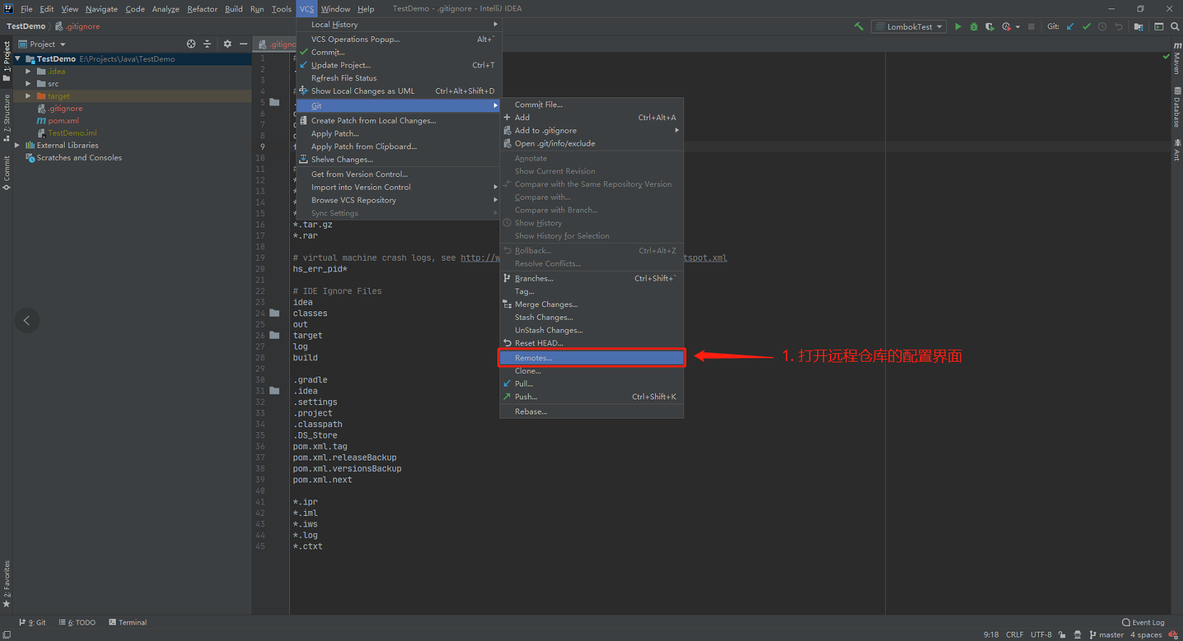1183x641 pixels.
Task: Click the profiler run icon in toolbar
Action: [1006, 26]
